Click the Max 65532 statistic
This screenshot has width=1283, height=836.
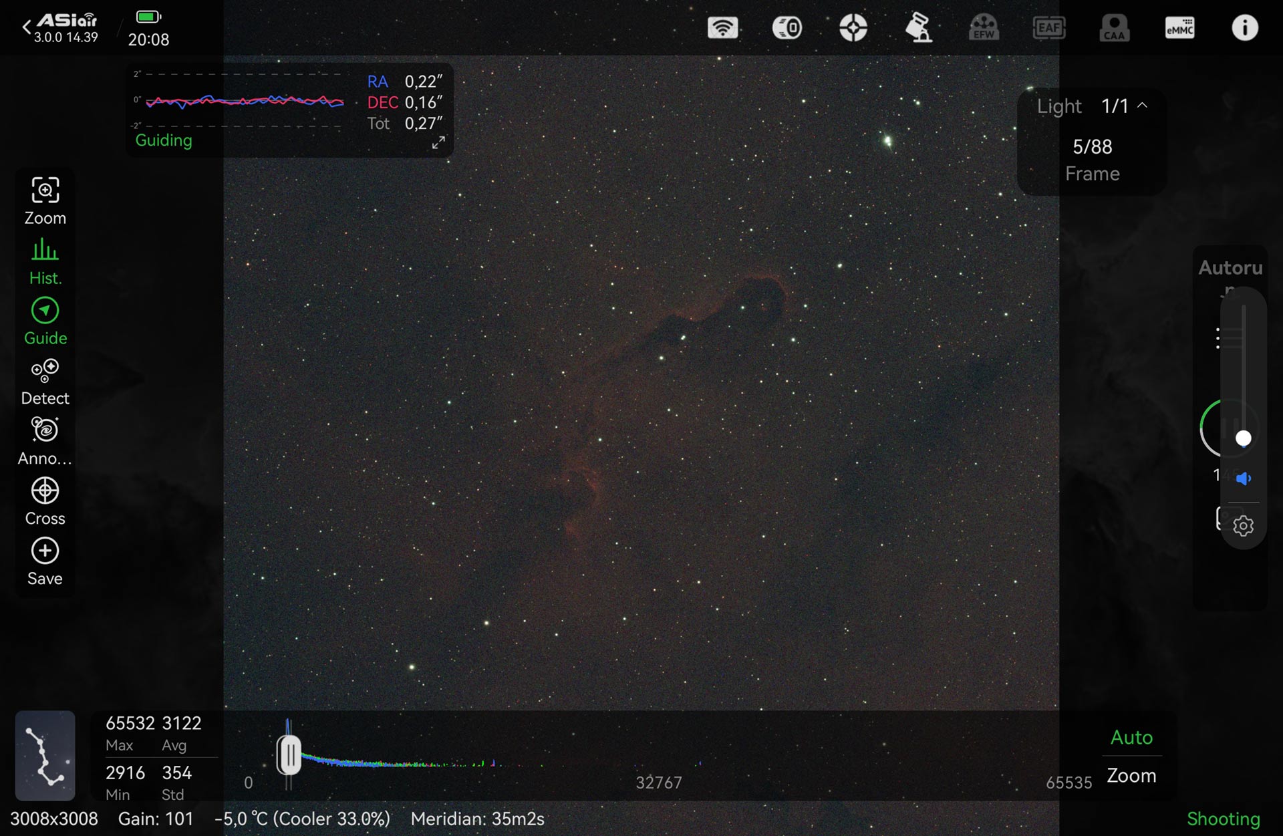[130, 733]
